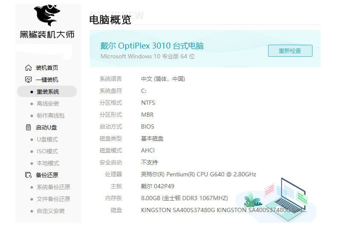342x227 pixels.
Task: Click the 黑鲨装机大师 brand name
Action: tap(47, 34)
